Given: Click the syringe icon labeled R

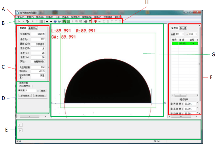Looking at the screenshot, I should (108, 21).
